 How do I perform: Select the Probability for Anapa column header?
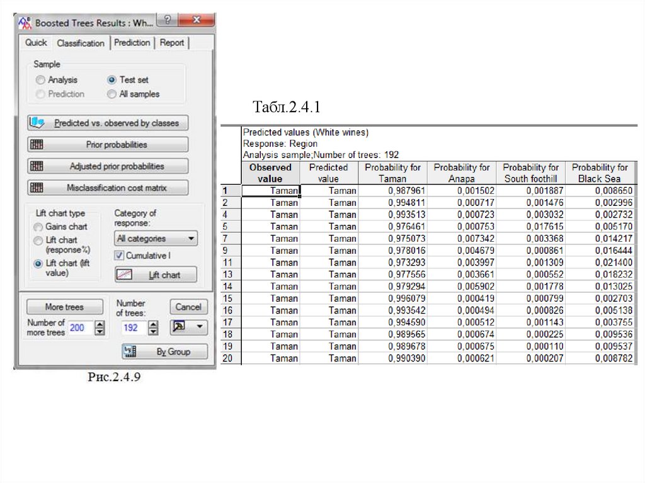462,173
